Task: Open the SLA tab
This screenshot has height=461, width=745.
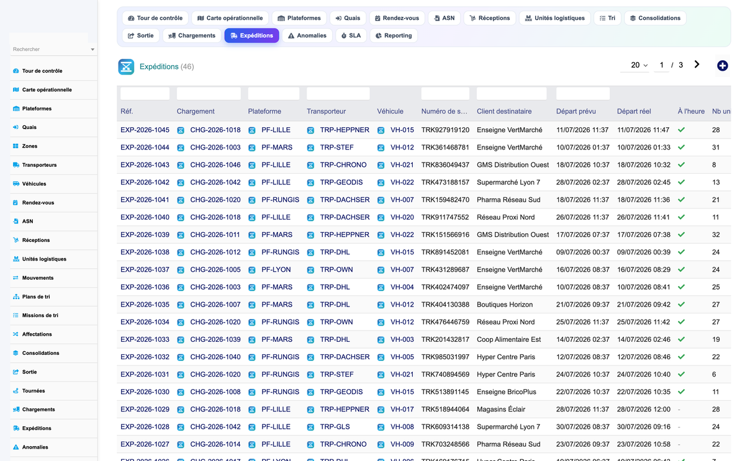Action: coord(350,35)
